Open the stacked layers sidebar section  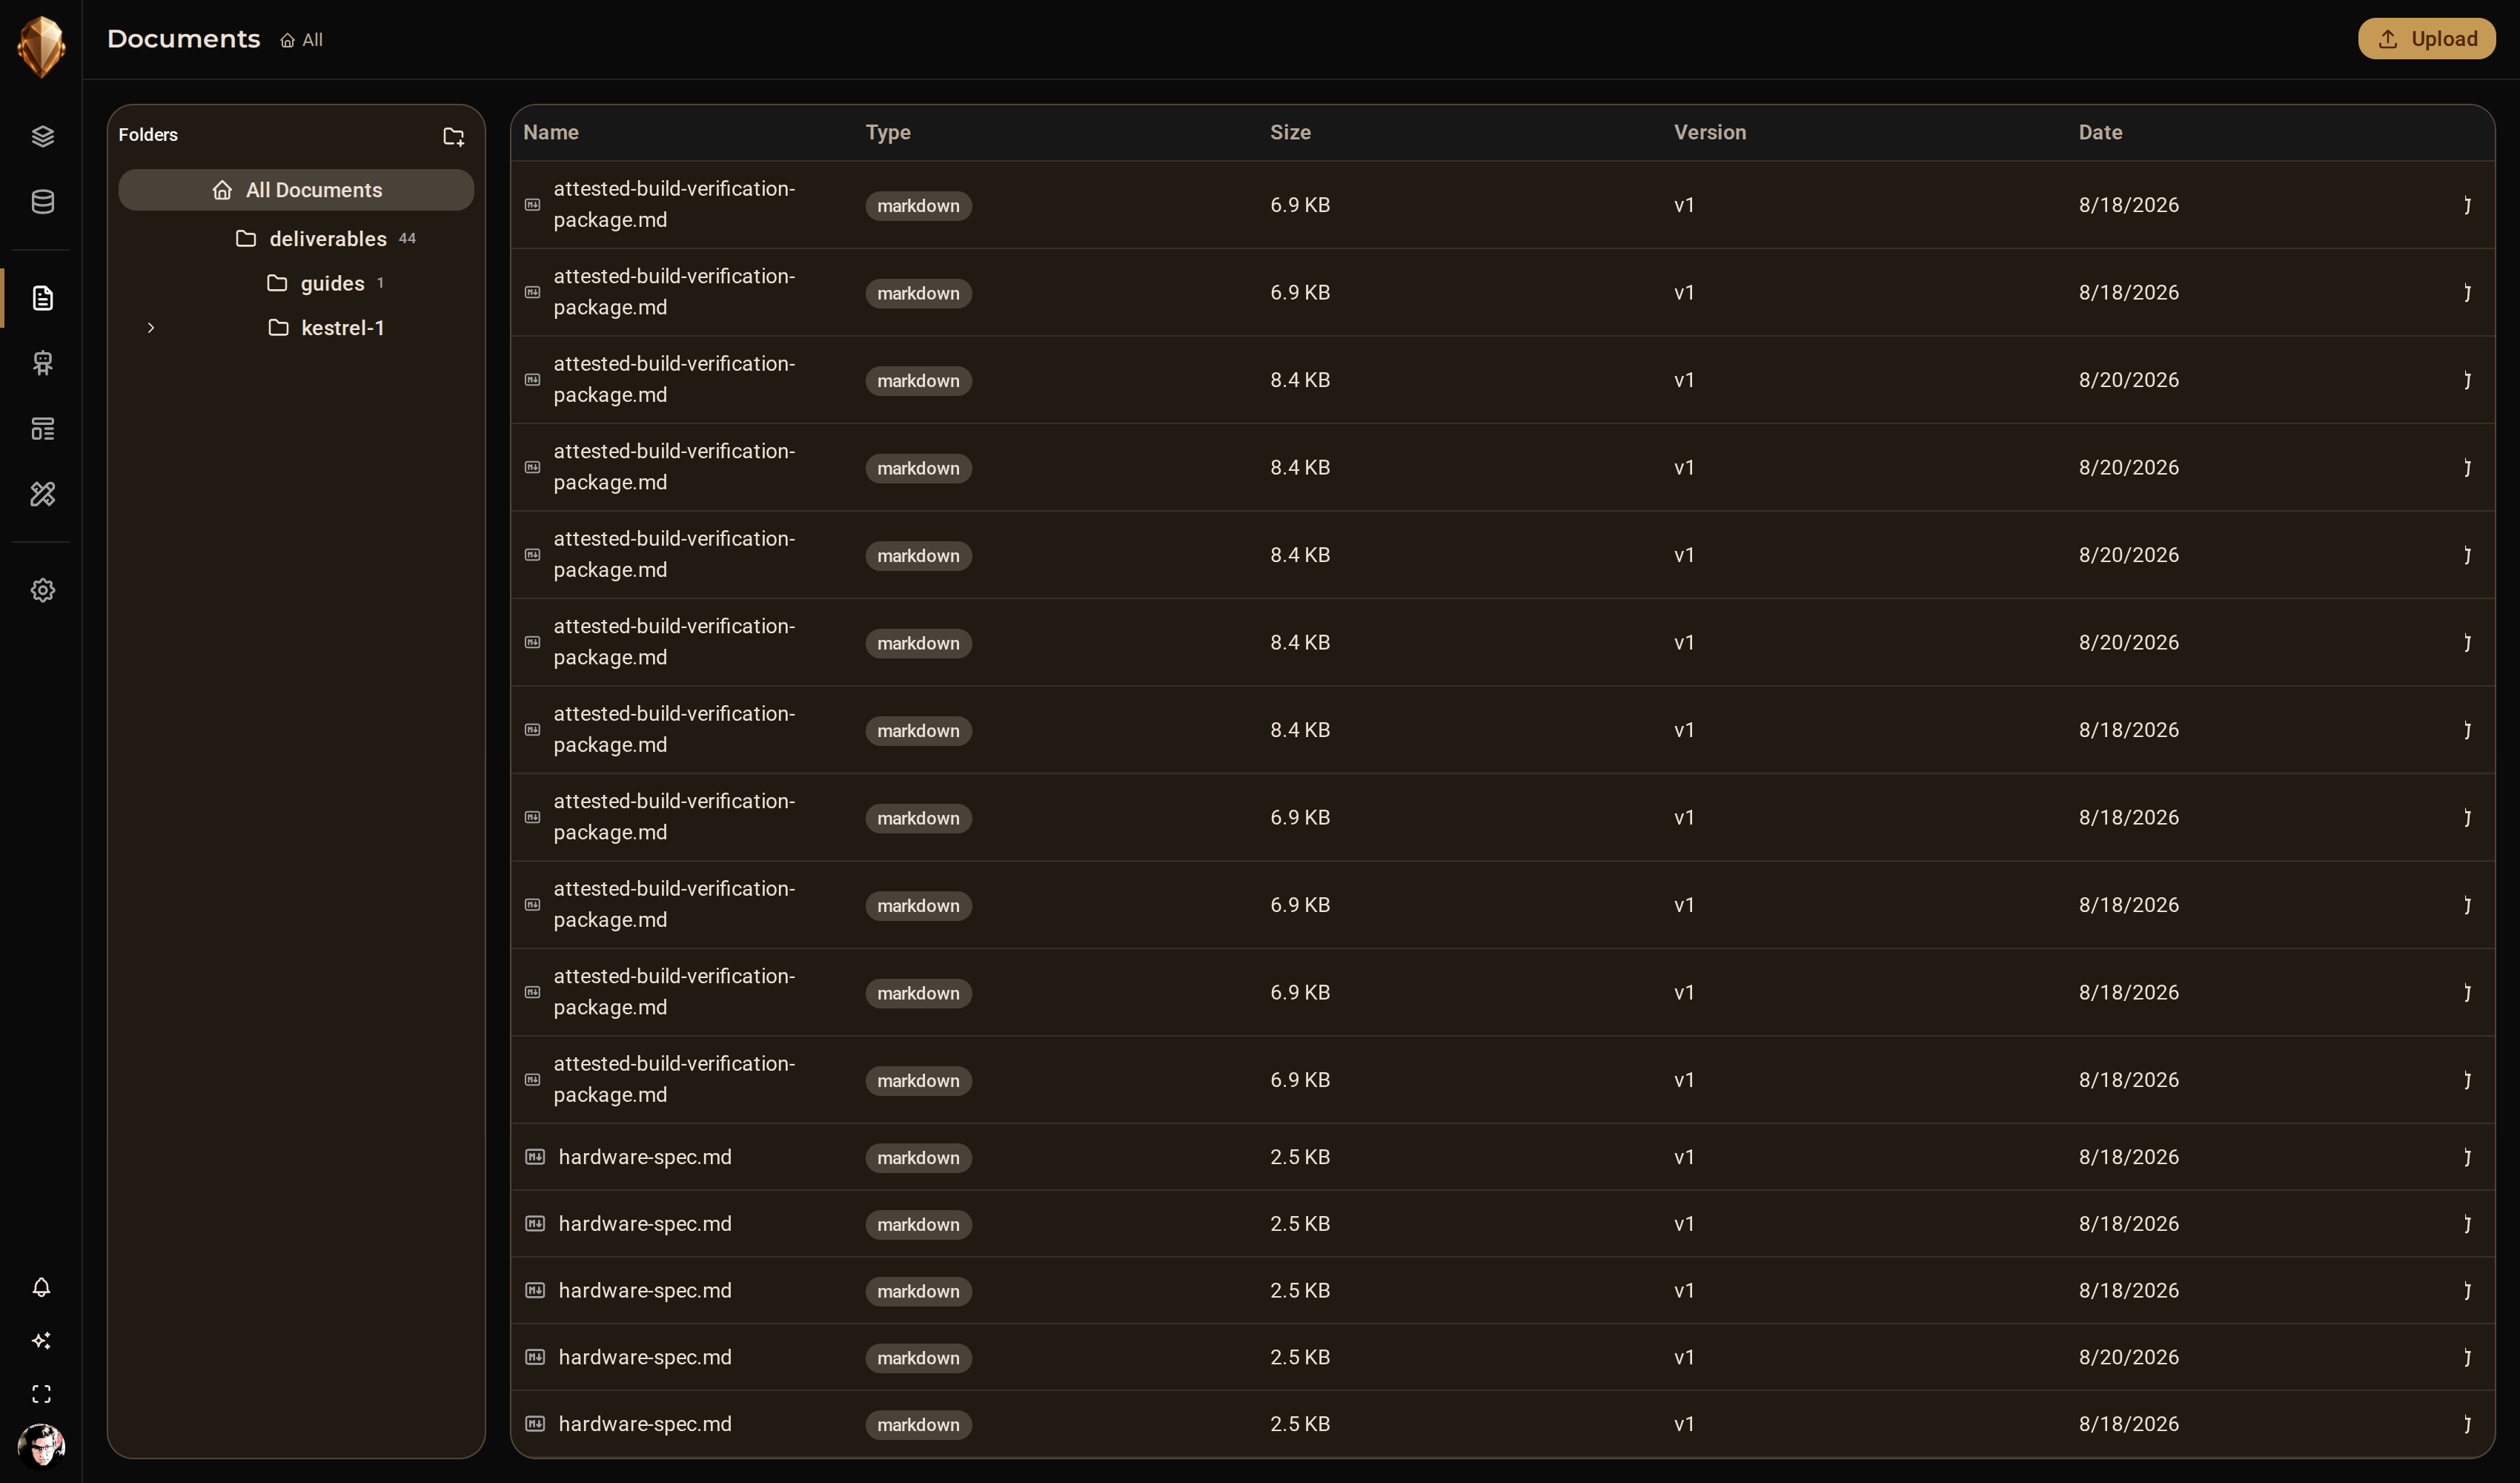pos(42,136)
